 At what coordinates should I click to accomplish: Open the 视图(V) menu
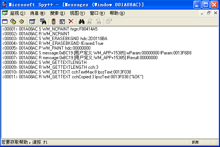point(77,13)
